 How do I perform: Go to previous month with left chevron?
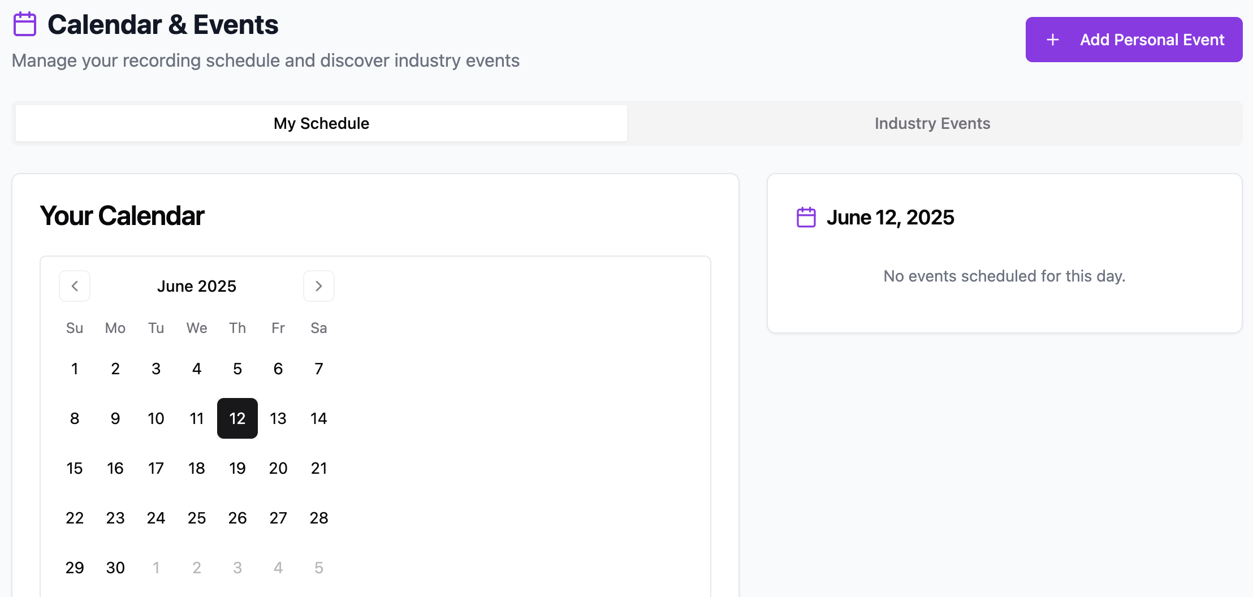tap(75, 286)
